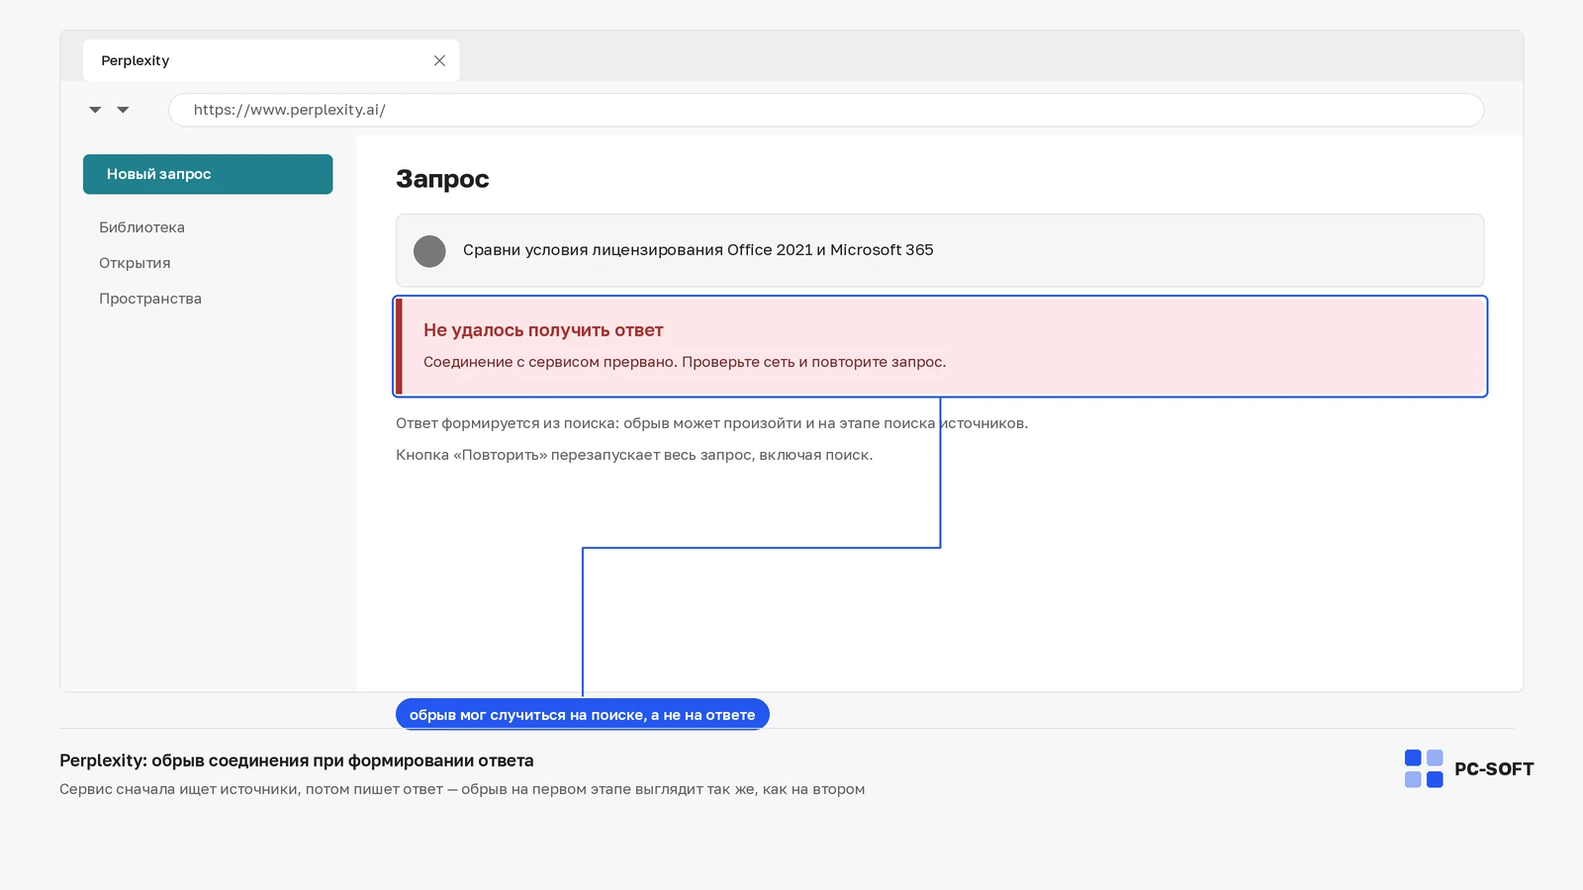
Task: Focus the address bar with perplexity.ai URL
Action: [x=825, y=110]
